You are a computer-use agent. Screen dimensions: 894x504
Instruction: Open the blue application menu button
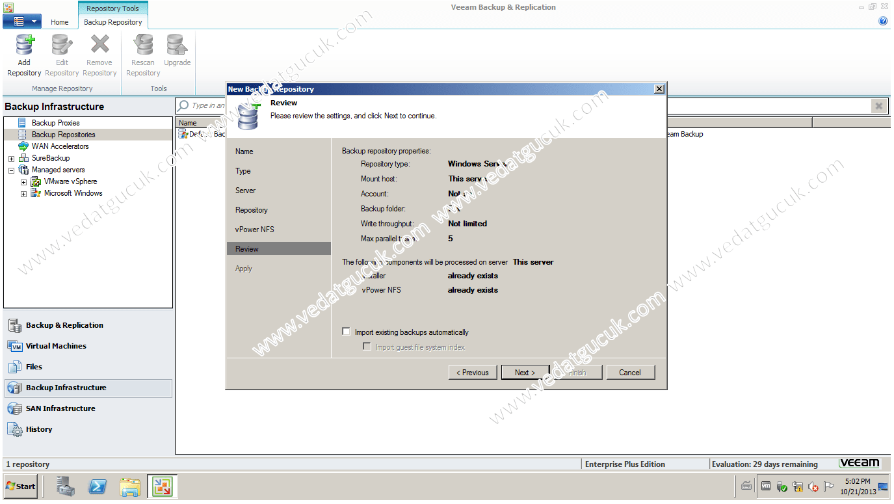click(x=23, y=21)
